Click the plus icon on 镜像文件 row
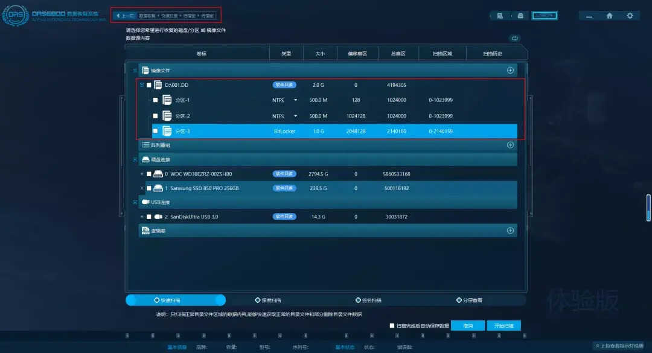The height and width of the screenshot is (353, 652). tap(510, 71)
